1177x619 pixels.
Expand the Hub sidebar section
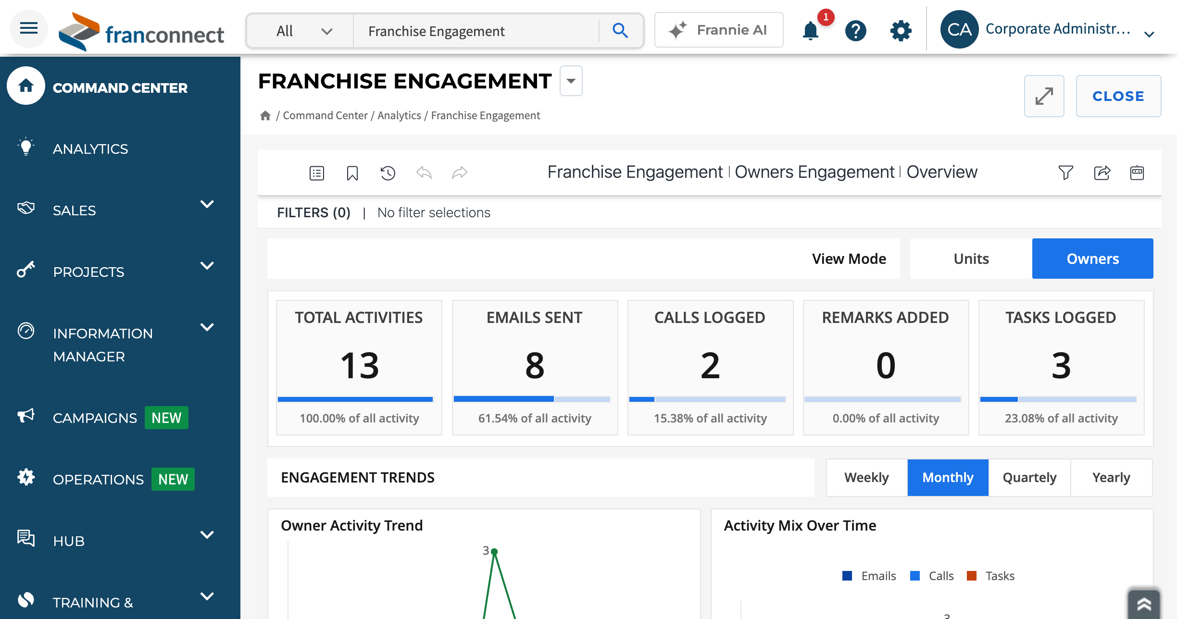pyautogui.click(x=207, y=535)
